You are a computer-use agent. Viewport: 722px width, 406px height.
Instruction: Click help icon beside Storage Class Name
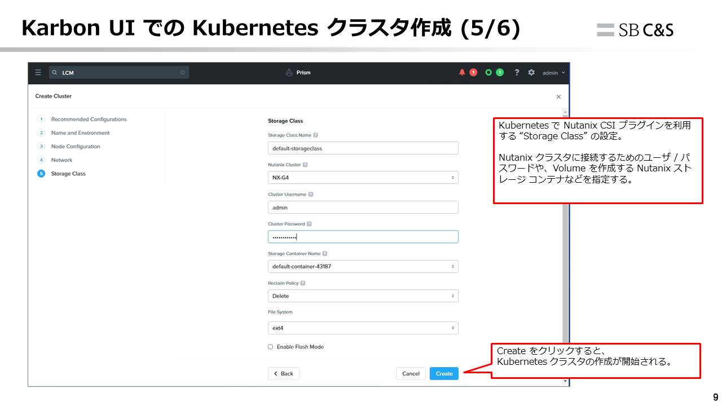click(315, 135)
